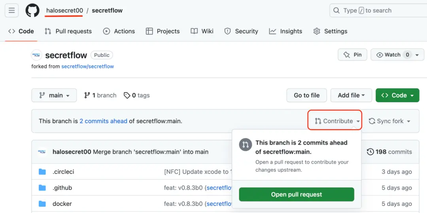Screen dimensions: 427x213
Task: Click the '5 days ago' timestamp for .github
Action: pos(397,188)
